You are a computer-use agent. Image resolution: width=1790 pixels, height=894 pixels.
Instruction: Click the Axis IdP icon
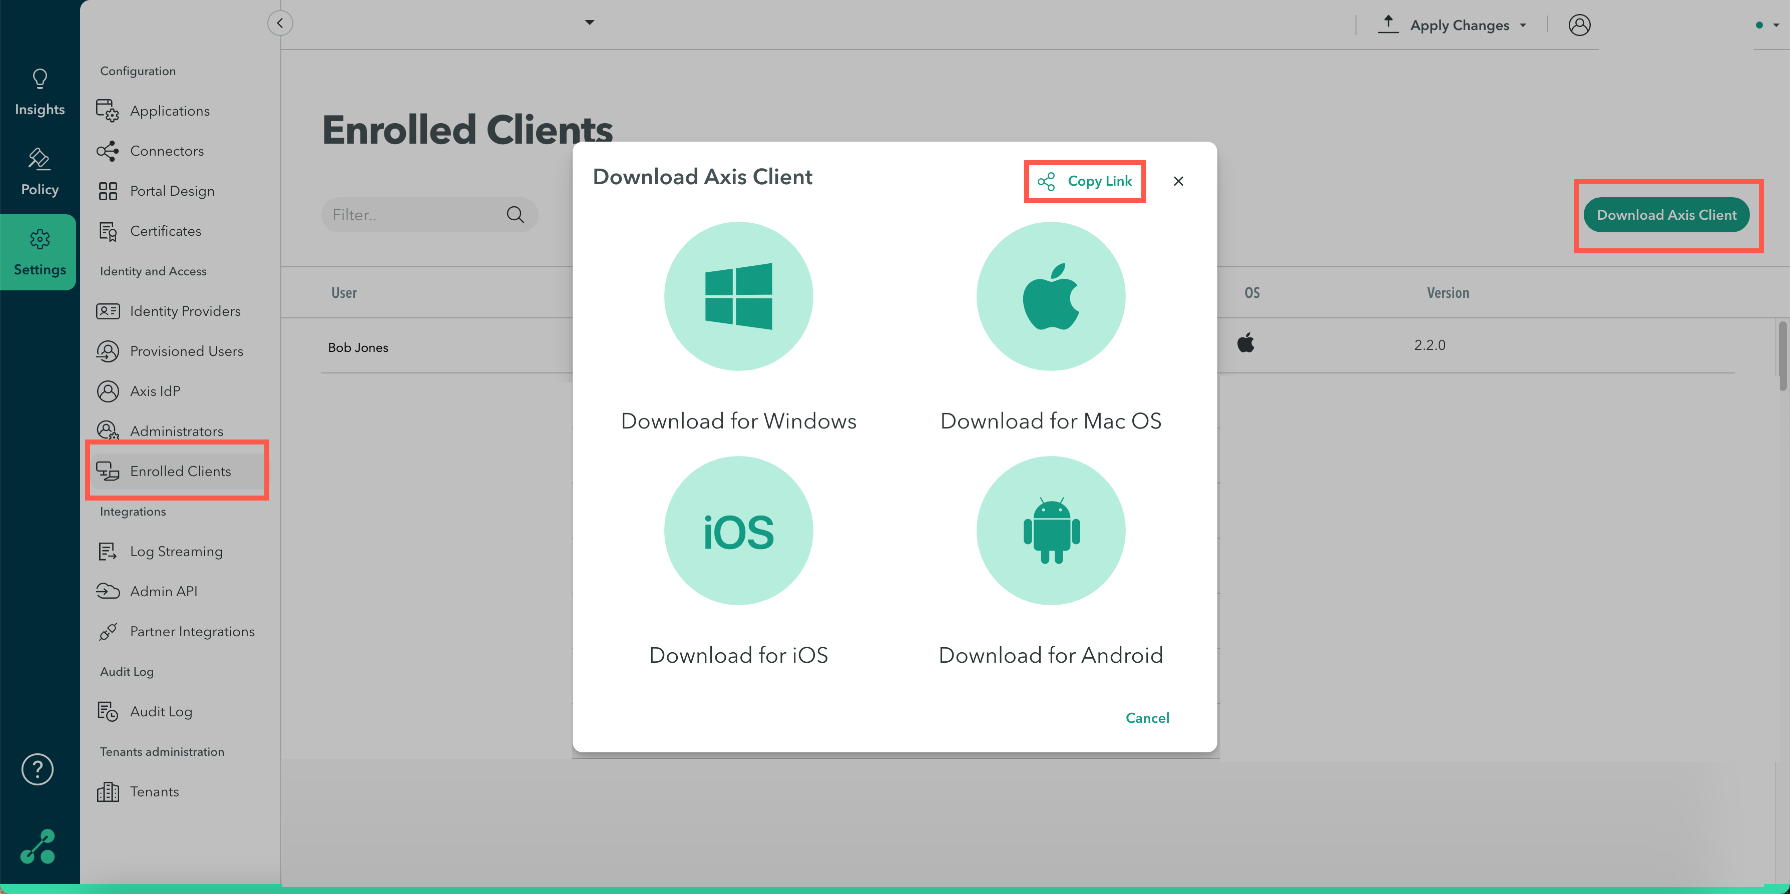coord(108,391)
